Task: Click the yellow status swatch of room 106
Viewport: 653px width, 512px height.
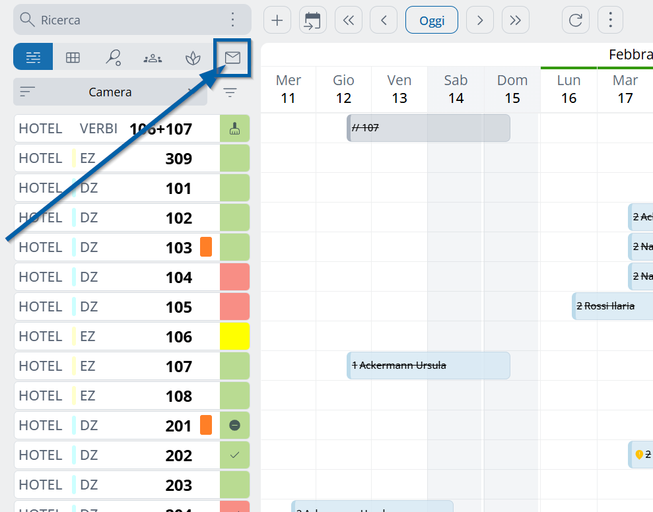Action: point(234,336)
